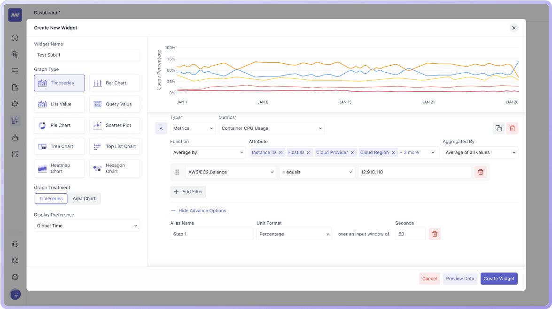Image resolution: width=552 pixels, height=309 pixels.
Task: Switch graph treatment to Timeseries
Action: [x=51, y=199]
